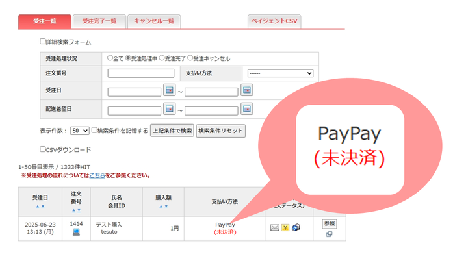
Task: Click red (未決済) status in table row
Action: 225,232
